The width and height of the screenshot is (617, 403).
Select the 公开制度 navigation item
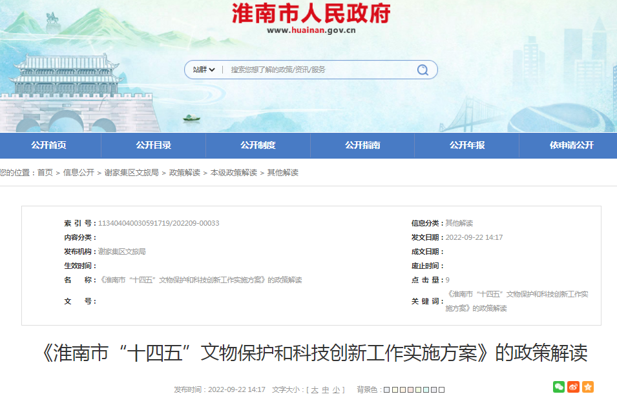click(258, 146)
